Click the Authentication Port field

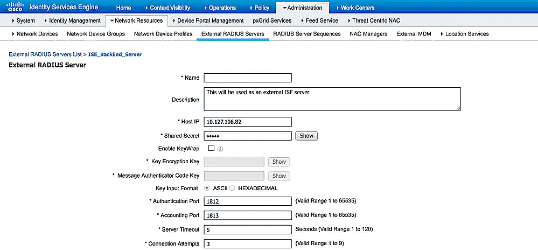248,201
